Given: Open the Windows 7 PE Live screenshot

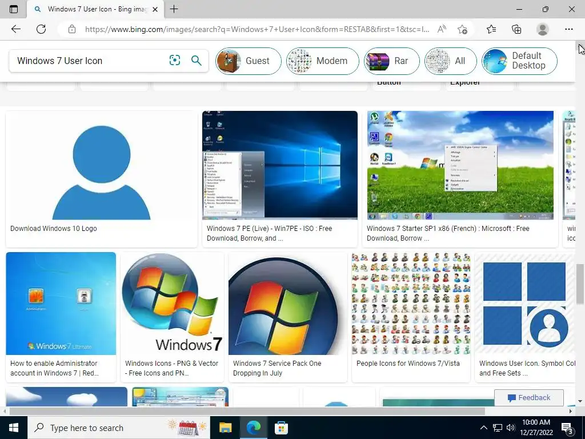Looking at the screenshot, I should (280, 165).
